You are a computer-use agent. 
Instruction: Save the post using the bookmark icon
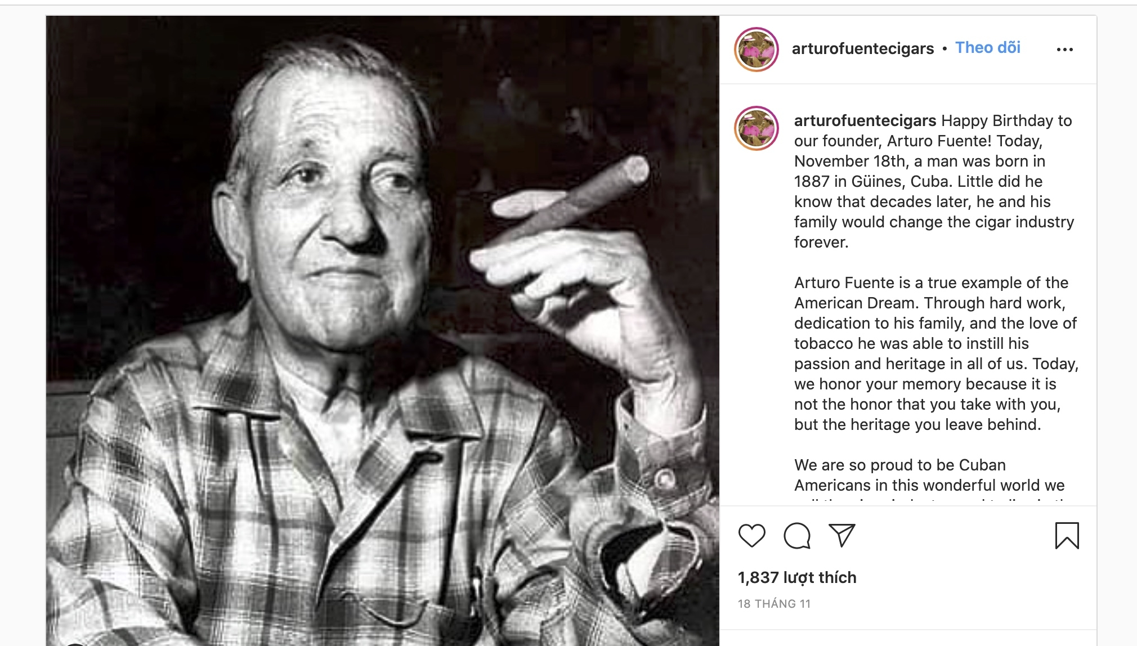point(1067,535)
